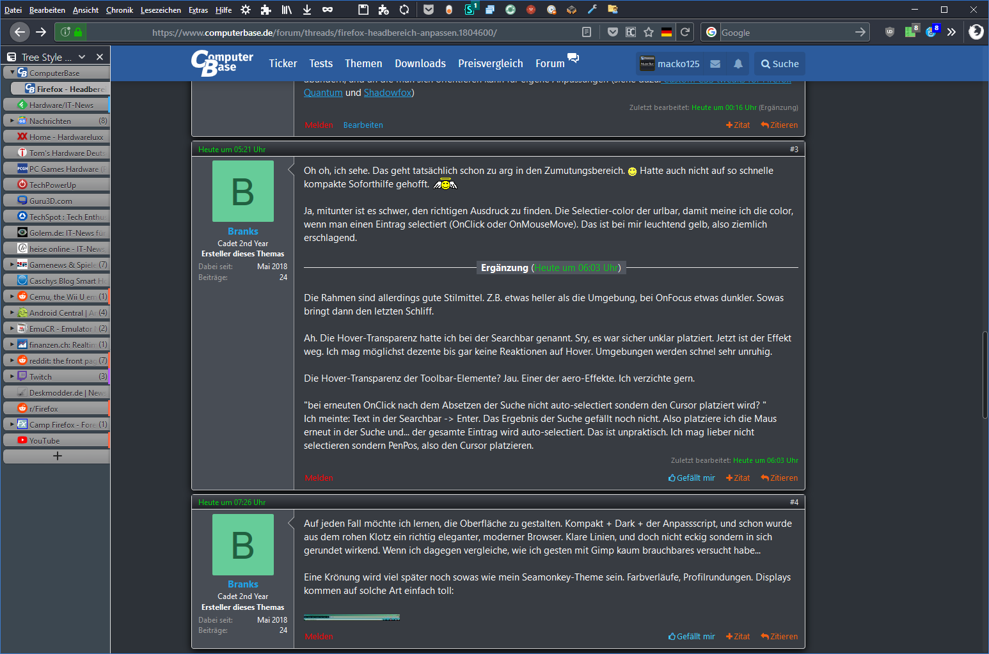
Task: Click the ComputerBase logo
Action: [x=222, y=63]
